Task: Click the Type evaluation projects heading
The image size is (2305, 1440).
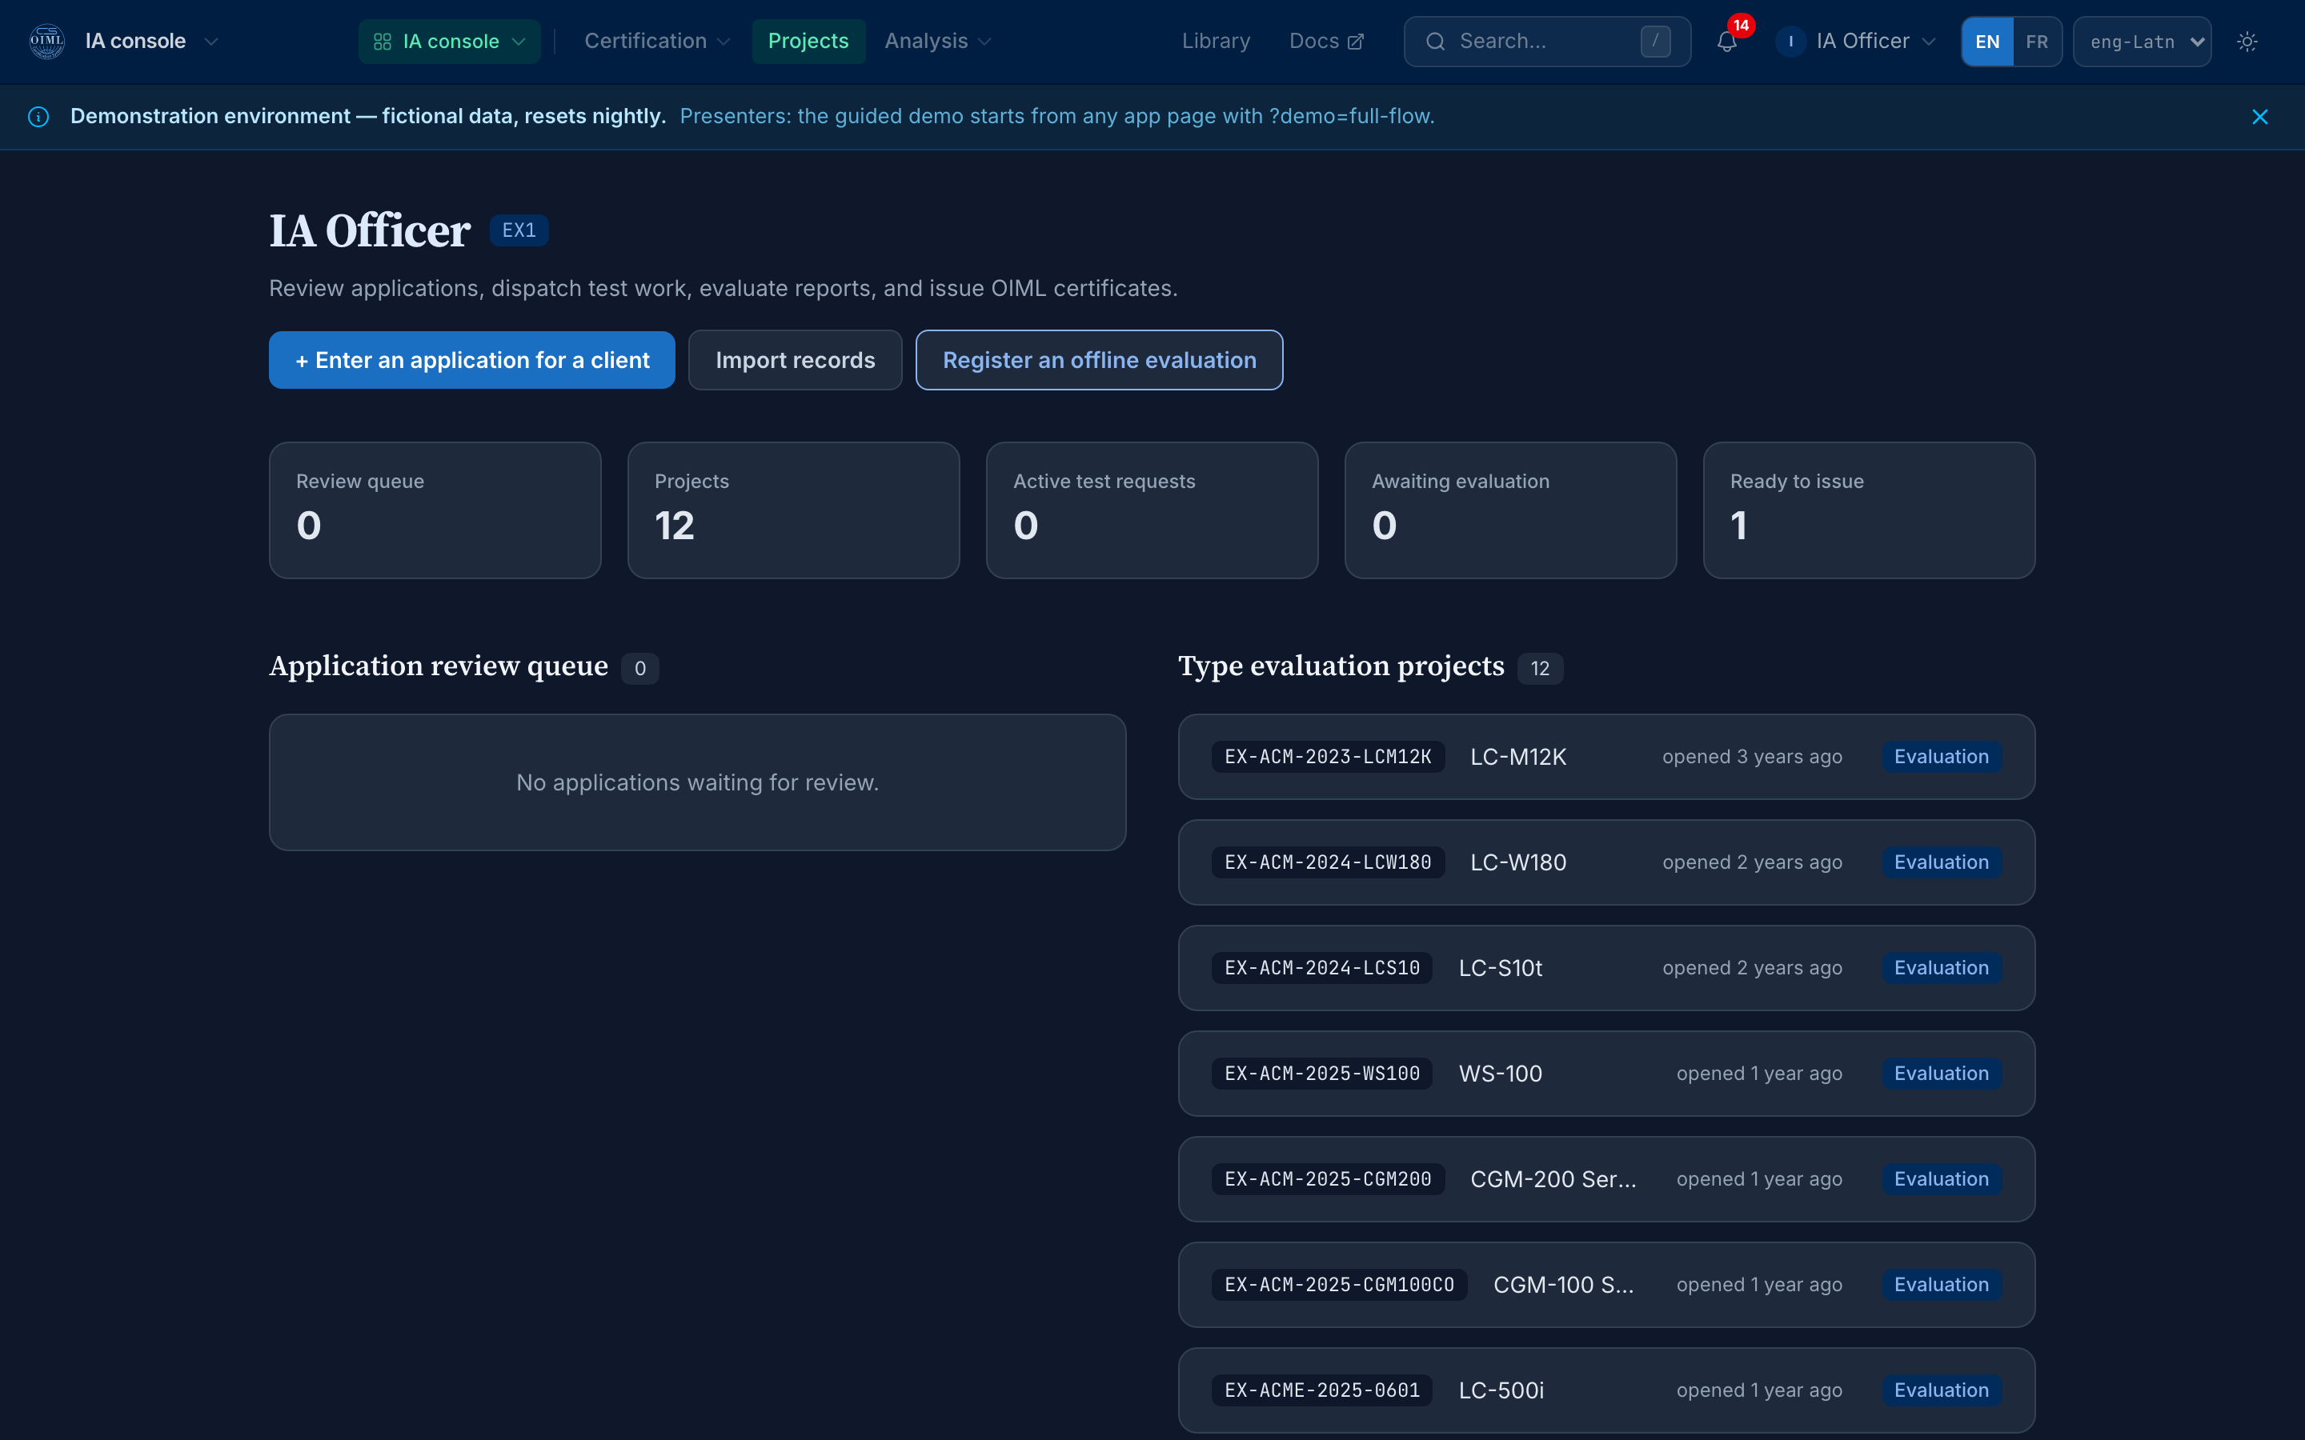Action: (x=1341, y=666)
